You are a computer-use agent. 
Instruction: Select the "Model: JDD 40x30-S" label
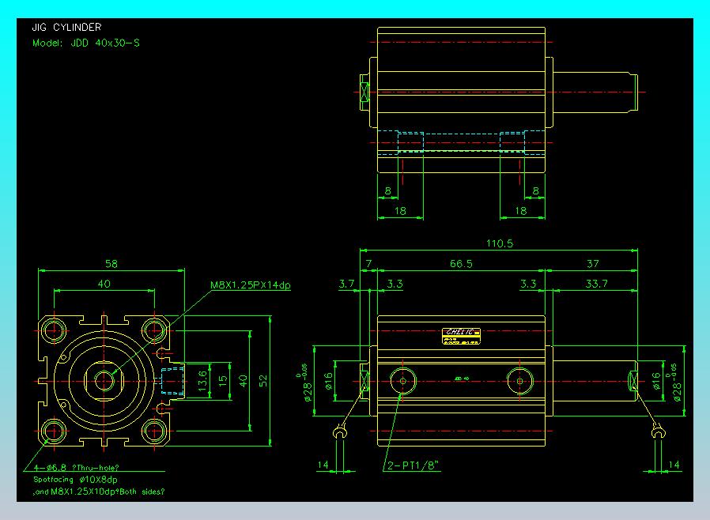[86, 43]
